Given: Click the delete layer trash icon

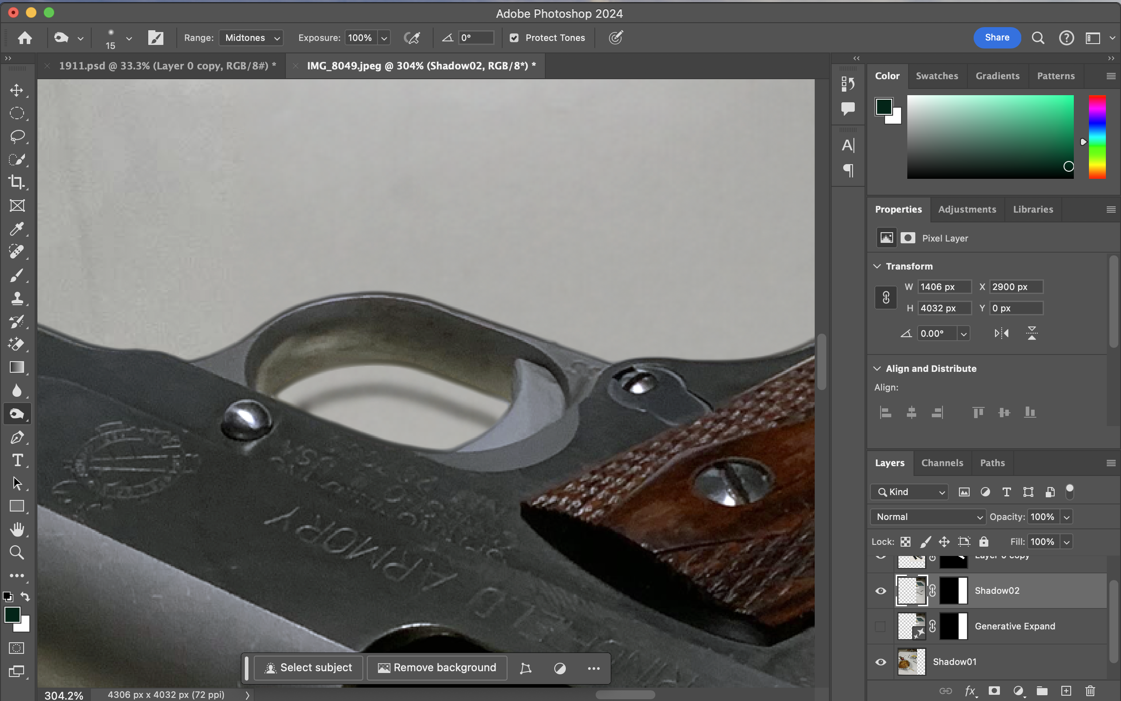Looking at the screenshot, I should pyautogui.click(x=1090, y=691).
